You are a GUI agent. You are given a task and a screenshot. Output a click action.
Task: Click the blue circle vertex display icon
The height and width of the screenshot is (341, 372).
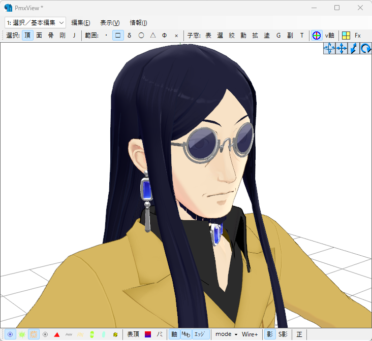[10, 334]
